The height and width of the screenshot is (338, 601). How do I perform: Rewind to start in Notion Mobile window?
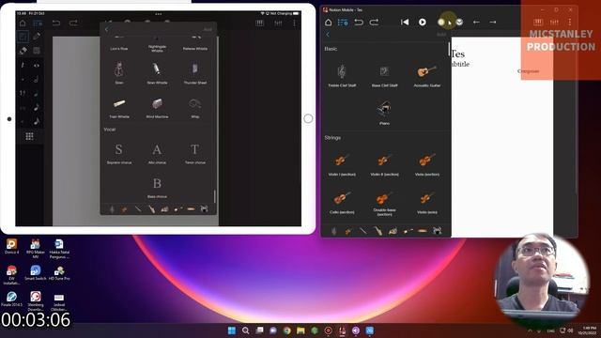tap(405, 23)
